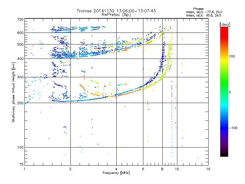Click the x-axis tick label '6'
The image size is (245, 184).
(x=143, y=169)
